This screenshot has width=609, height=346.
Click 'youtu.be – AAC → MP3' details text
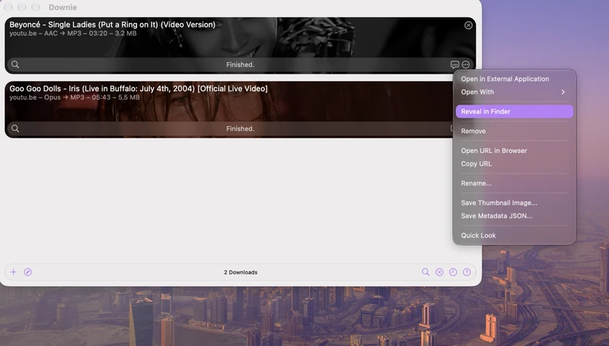click(73, 33)
